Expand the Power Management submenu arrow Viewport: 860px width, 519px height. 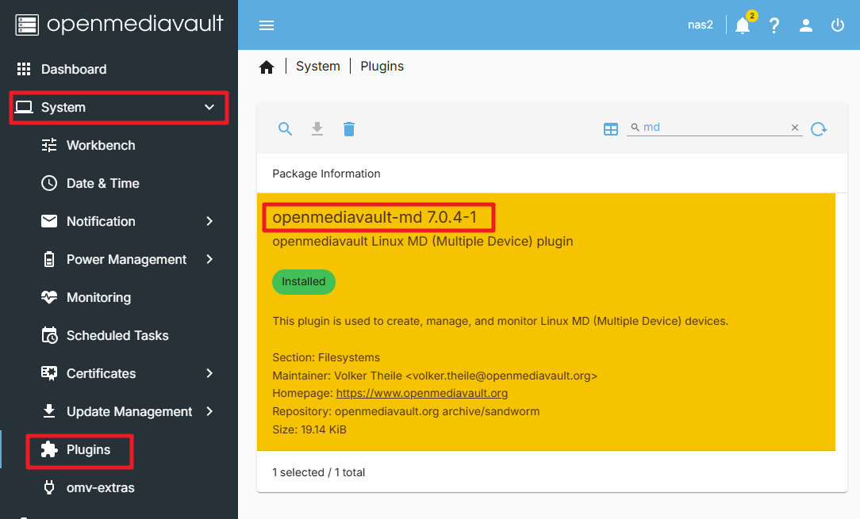[x=209, y=259]
